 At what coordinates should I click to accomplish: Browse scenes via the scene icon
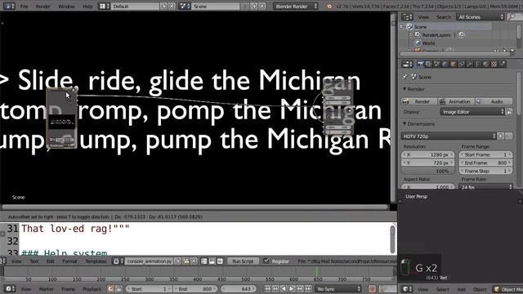(x=185, y=6)
